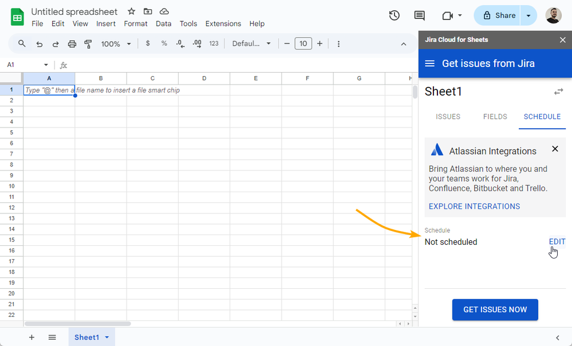Open the Edit menu
This screenshot has width=572, height=346.
[58, 23]
